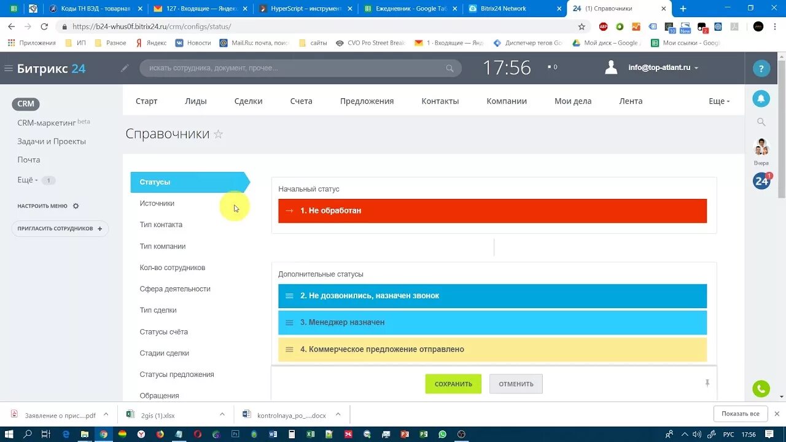Click the Отменить button
The image size is (786, 442).
tap(516, 384)
